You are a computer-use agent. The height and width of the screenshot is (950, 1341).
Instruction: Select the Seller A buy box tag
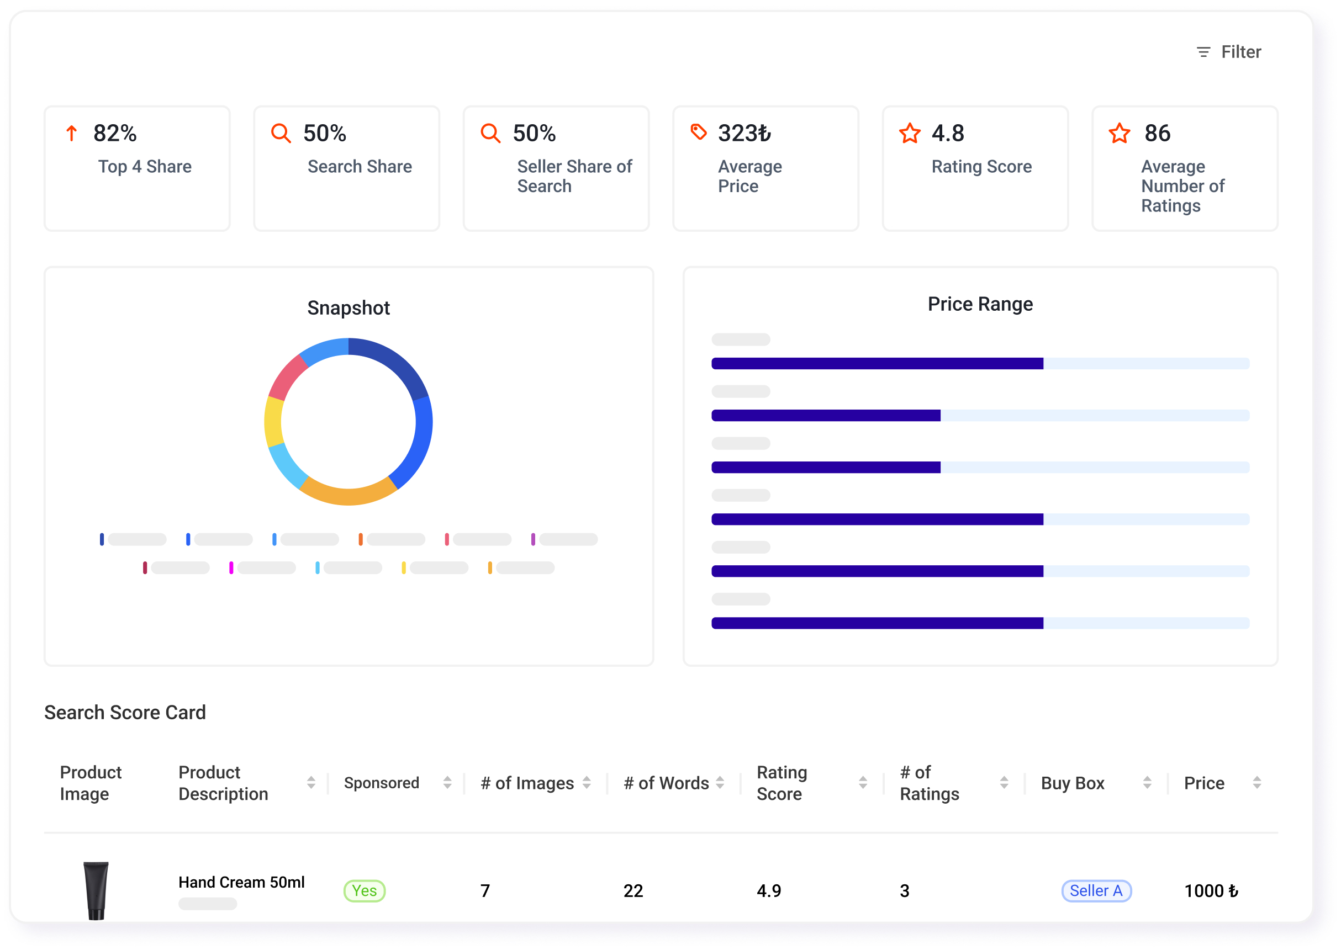(1096, 891)
